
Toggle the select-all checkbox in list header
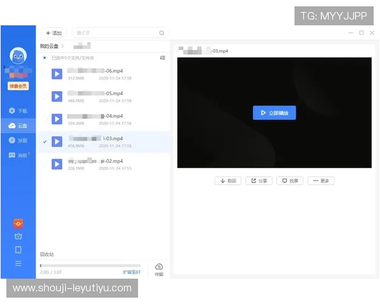[44, 58]
